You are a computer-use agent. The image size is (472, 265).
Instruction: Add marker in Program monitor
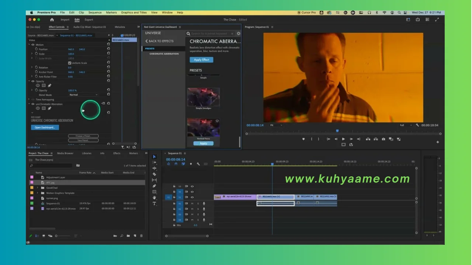pyautogui.click(x=303, y=139)
